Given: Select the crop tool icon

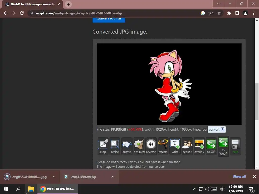Looking at the screenshot, I should 103,146.
